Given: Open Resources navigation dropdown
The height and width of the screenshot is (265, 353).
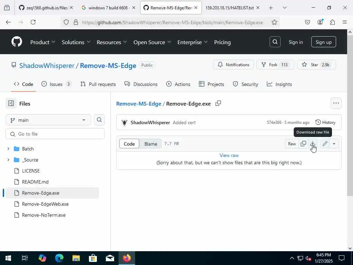Looking at the screenshot, I should 112,42.
